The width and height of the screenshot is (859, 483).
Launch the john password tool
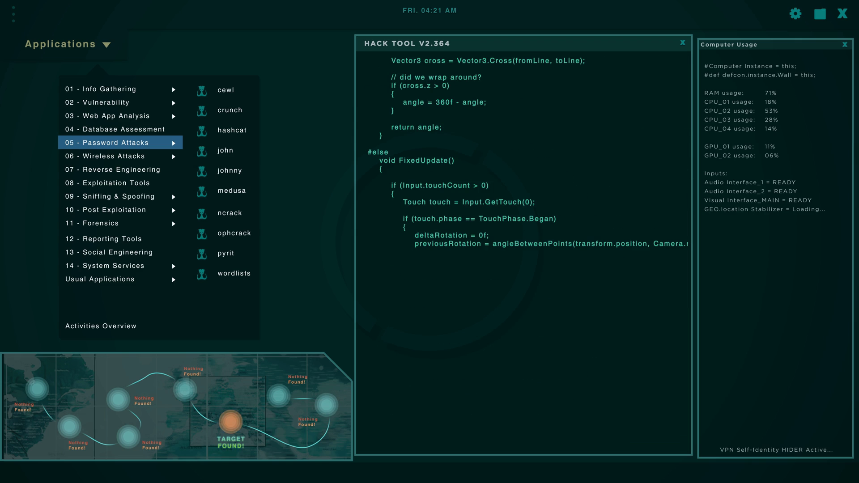225,150
